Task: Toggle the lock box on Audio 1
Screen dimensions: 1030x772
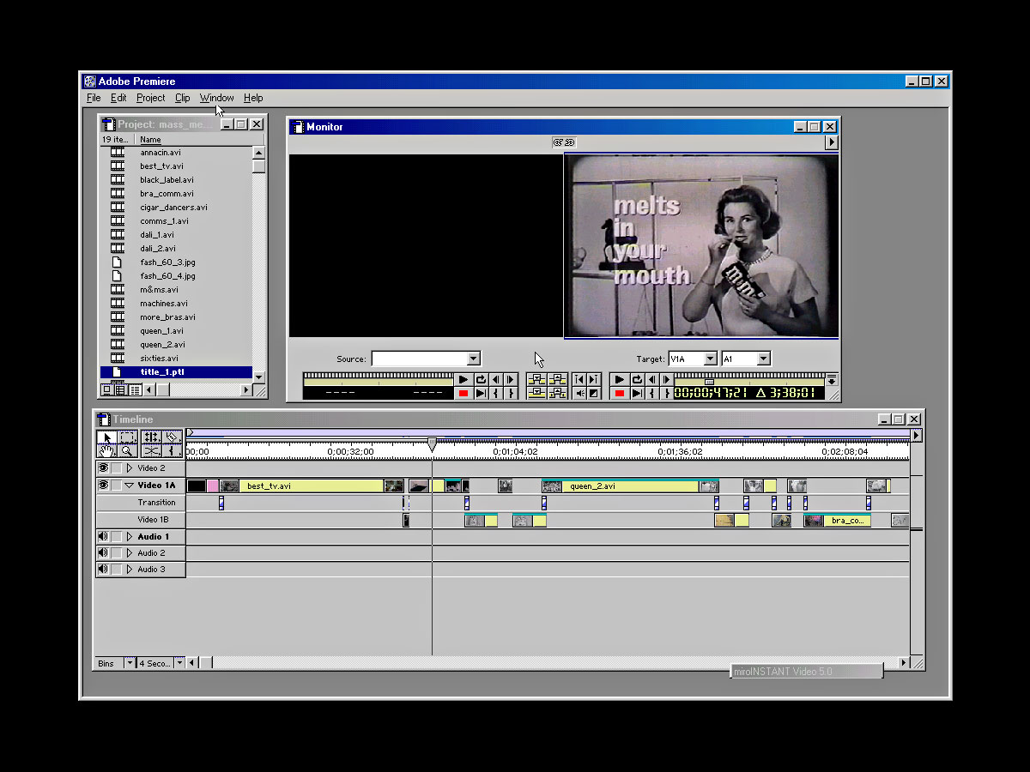Action: 117,537
